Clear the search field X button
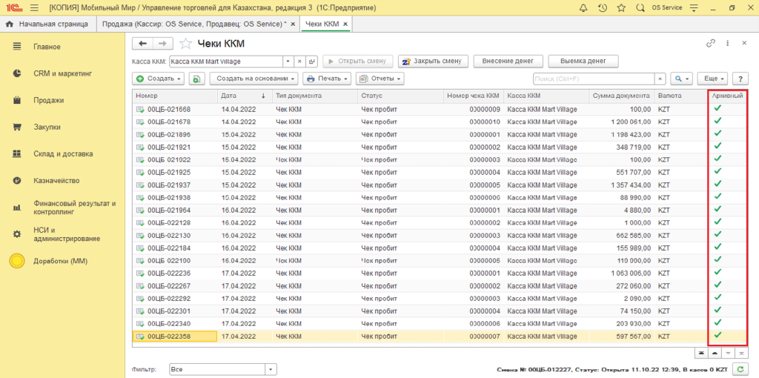 (x=660, y=79)
